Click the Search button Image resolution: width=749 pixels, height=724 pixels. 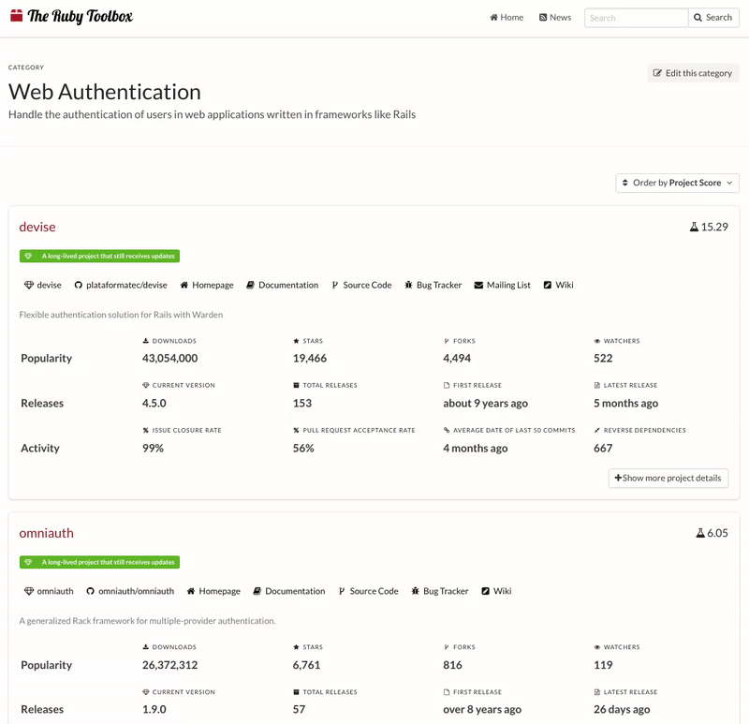(713, 18)
